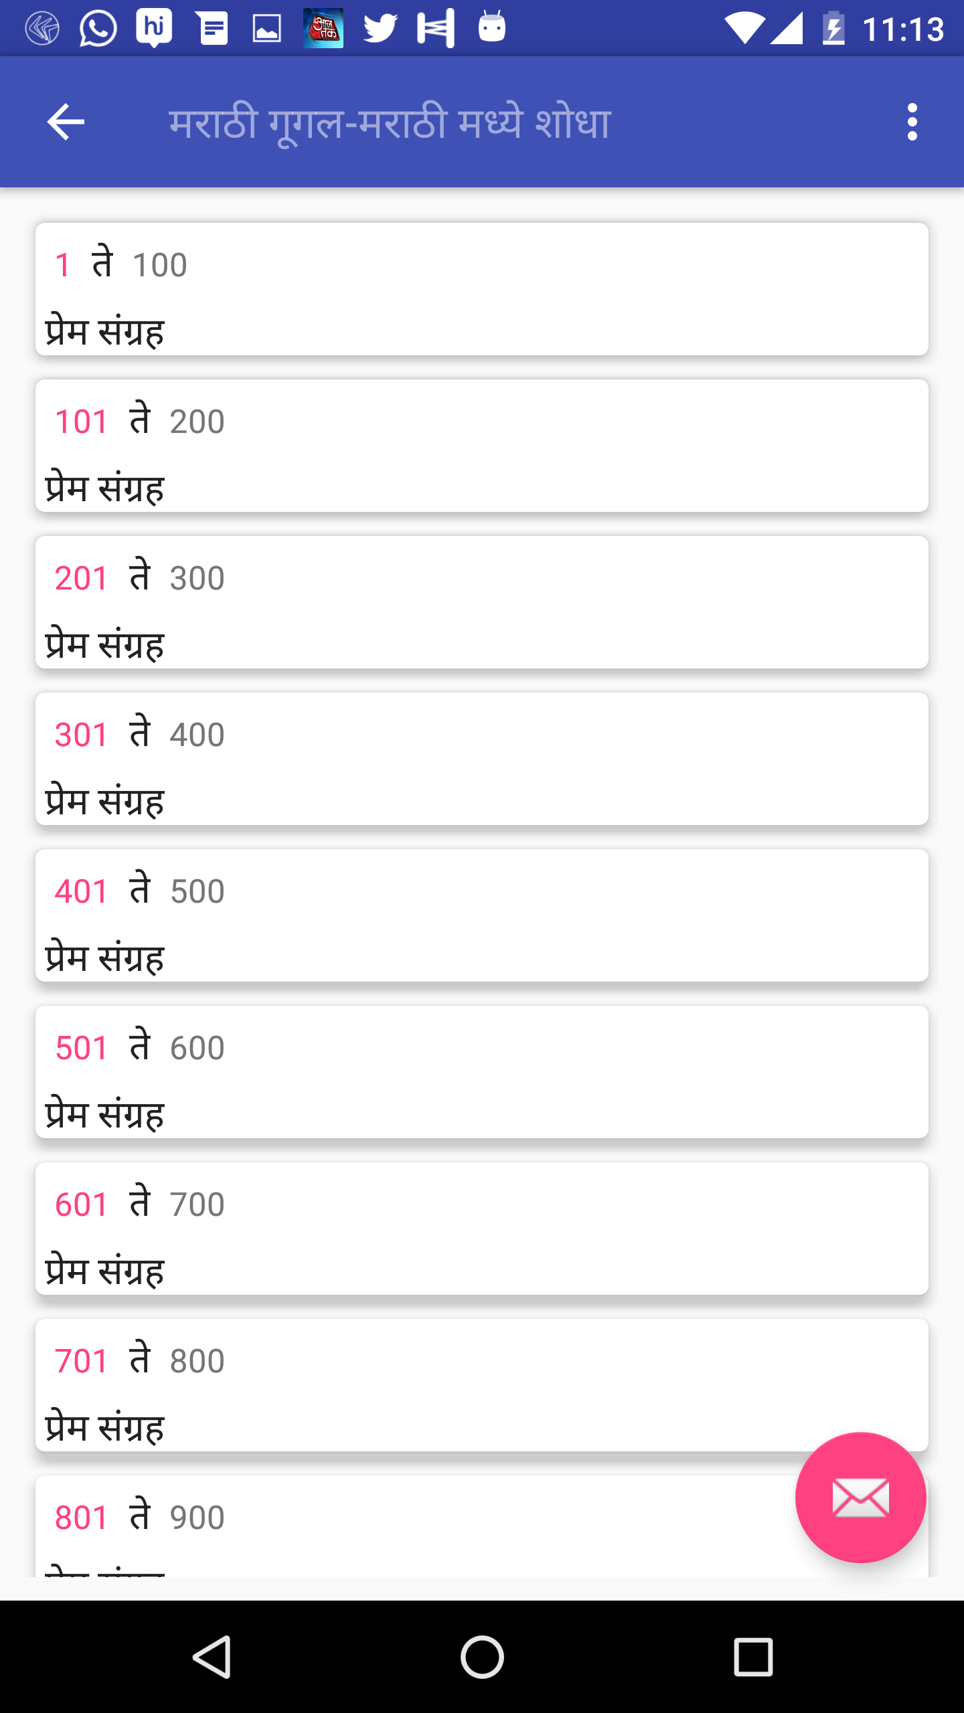Select the 601 ते 700 collection card
This screenshot has width=964, height=1713.
[x=482, y=1229]
